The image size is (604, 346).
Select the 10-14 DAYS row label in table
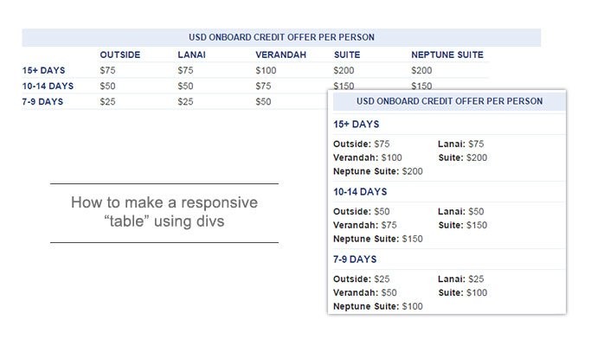[x=48, y=86]
